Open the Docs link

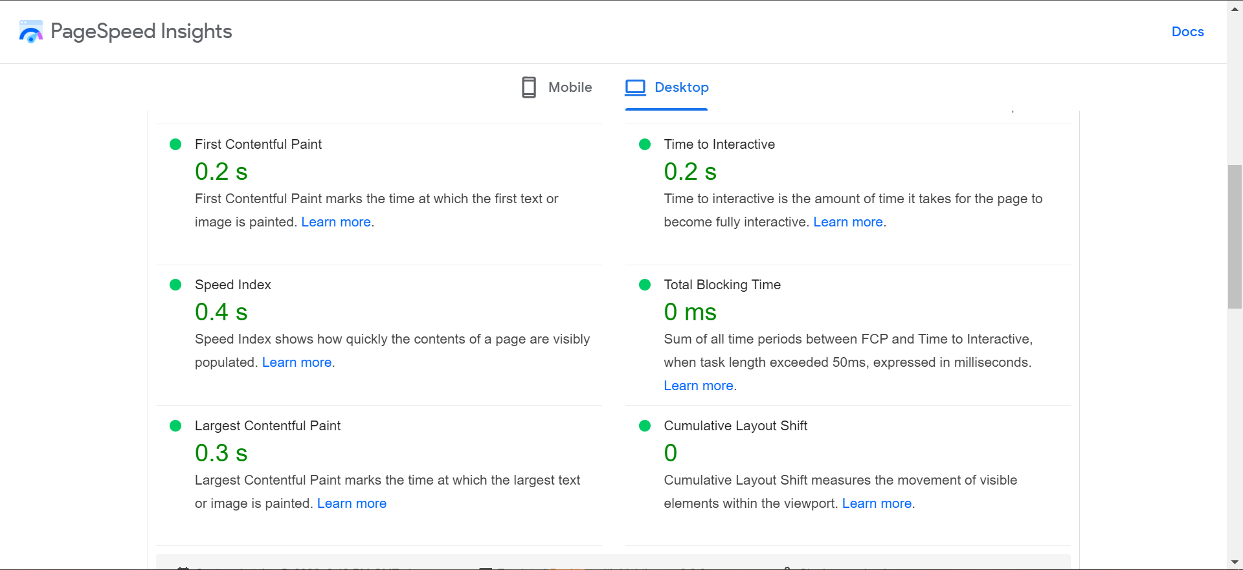(1187, 32)
